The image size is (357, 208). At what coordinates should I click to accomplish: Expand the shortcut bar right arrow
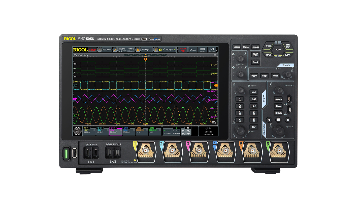point(217,50)
